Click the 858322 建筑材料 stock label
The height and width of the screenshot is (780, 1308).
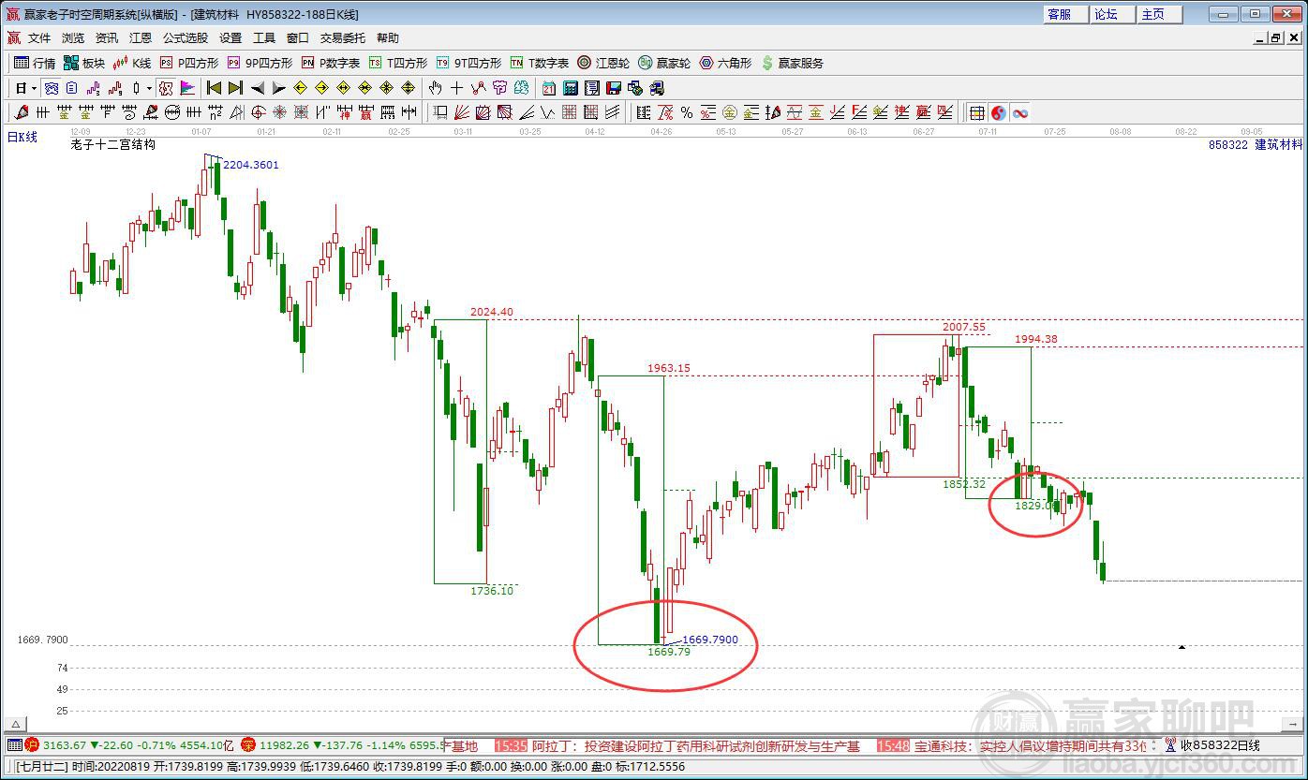[1256, 145]
